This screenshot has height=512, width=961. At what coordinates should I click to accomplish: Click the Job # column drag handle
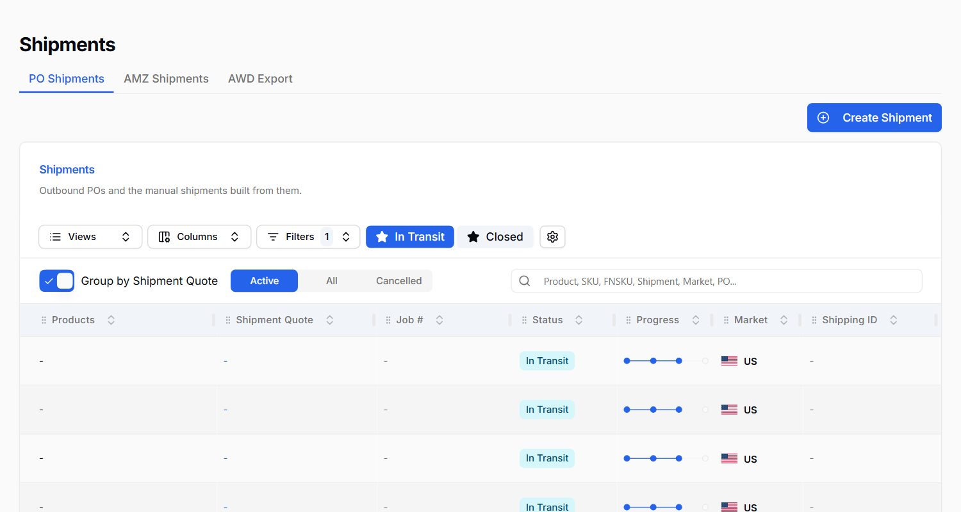(388, 320)
